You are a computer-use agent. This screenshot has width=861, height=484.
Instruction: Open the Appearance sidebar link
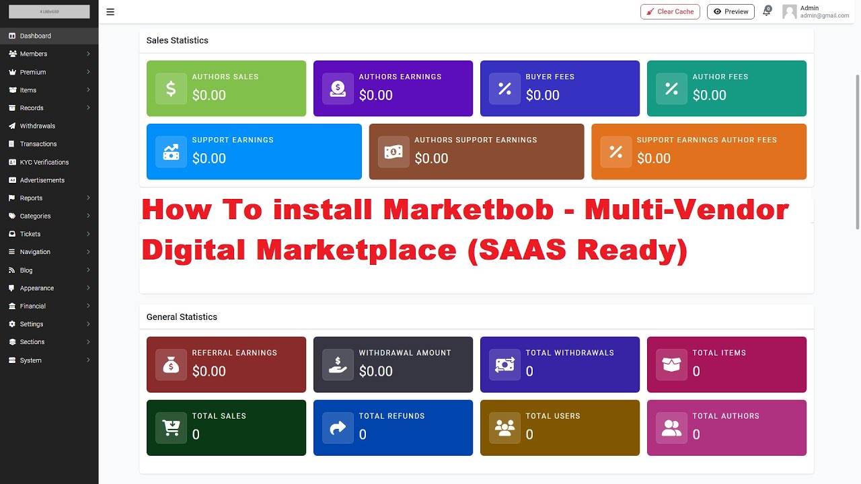[49, 288]
